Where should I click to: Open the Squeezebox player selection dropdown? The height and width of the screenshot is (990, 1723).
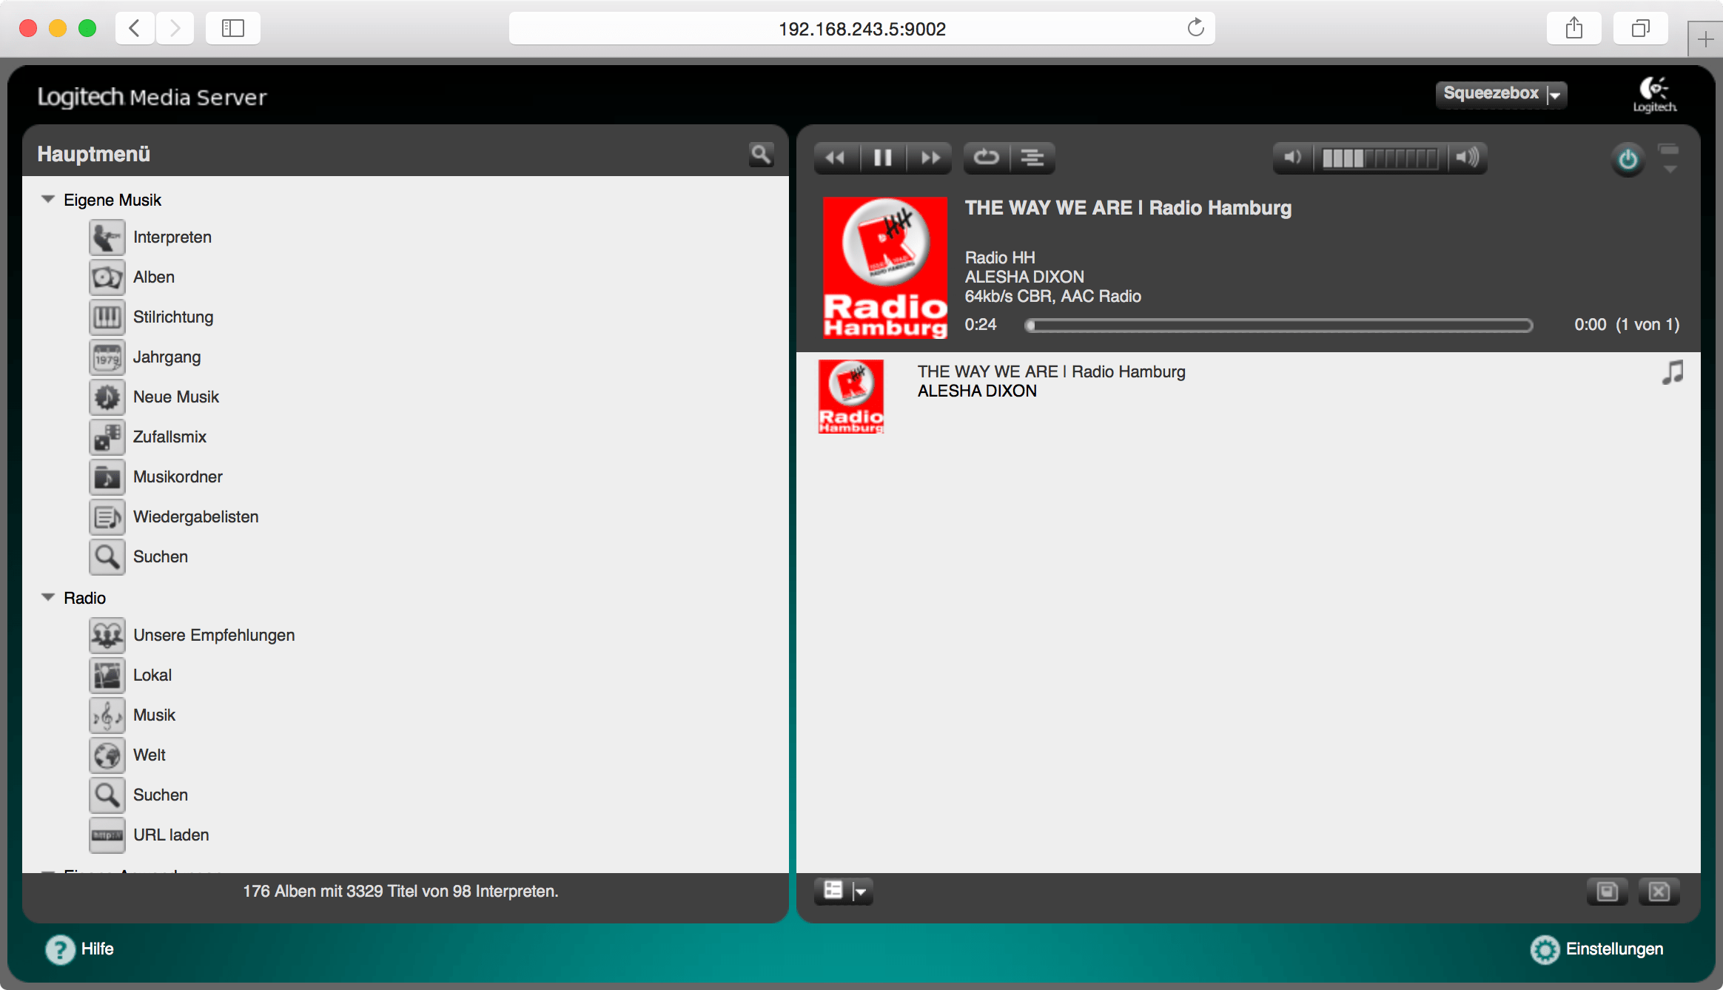coord(1501,93)
